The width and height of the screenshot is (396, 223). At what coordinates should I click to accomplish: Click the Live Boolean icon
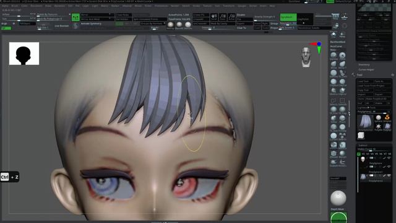(62, 26)
